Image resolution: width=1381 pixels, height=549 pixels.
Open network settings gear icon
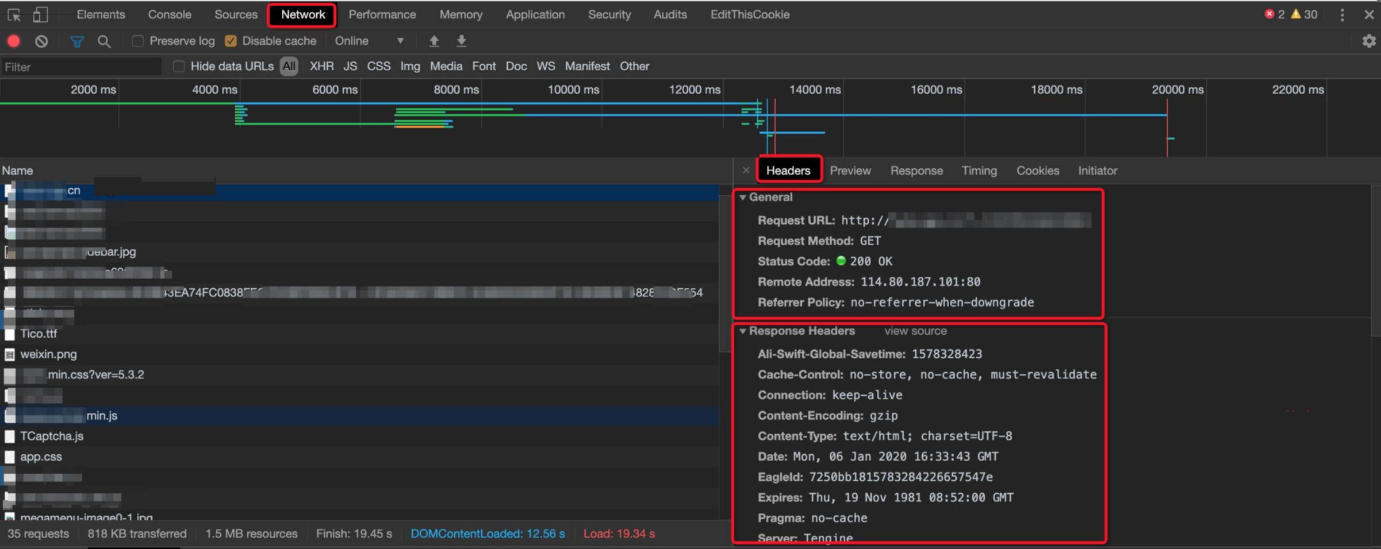(1368, 41)
